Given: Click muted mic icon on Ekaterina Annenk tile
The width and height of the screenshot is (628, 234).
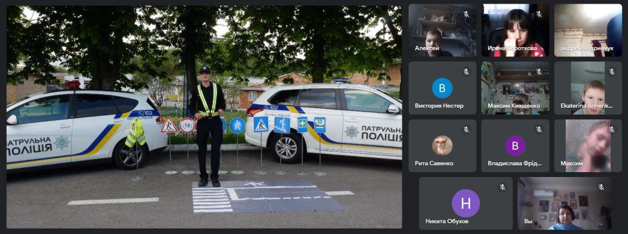Looking at the screenshot, I should pos(611,72).
